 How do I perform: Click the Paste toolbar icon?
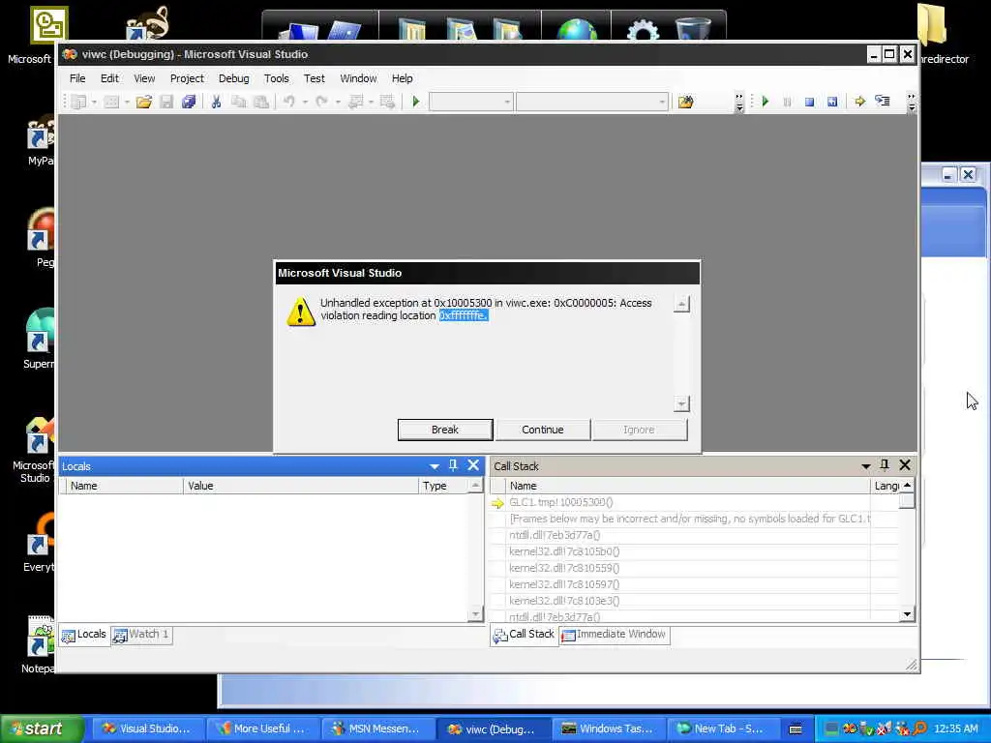[260, 102]
